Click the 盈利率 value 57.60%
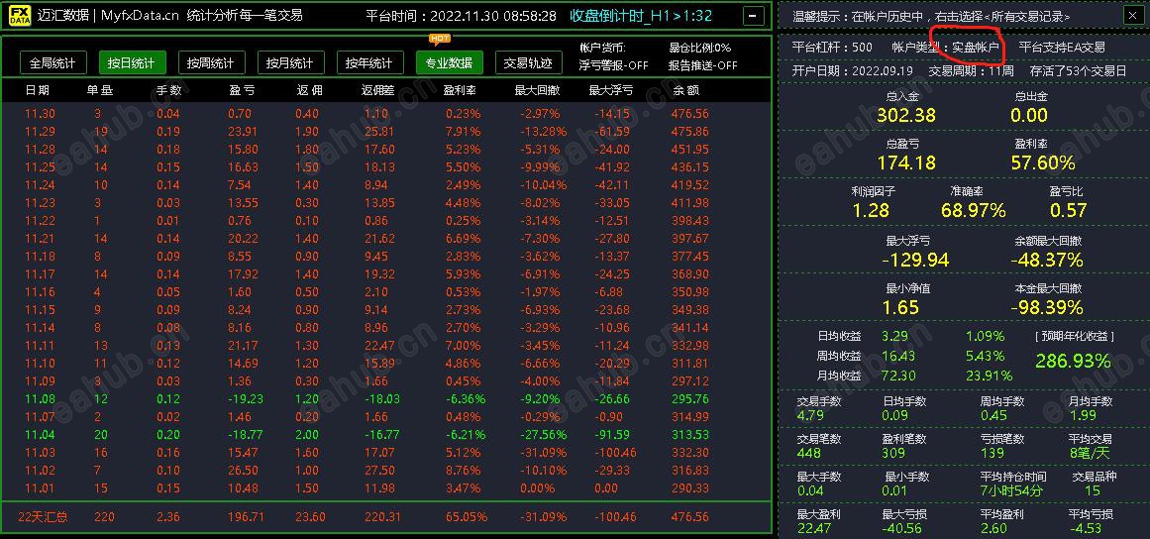The height and width of the screenshot is (539, 1150). click(1043, 162)
